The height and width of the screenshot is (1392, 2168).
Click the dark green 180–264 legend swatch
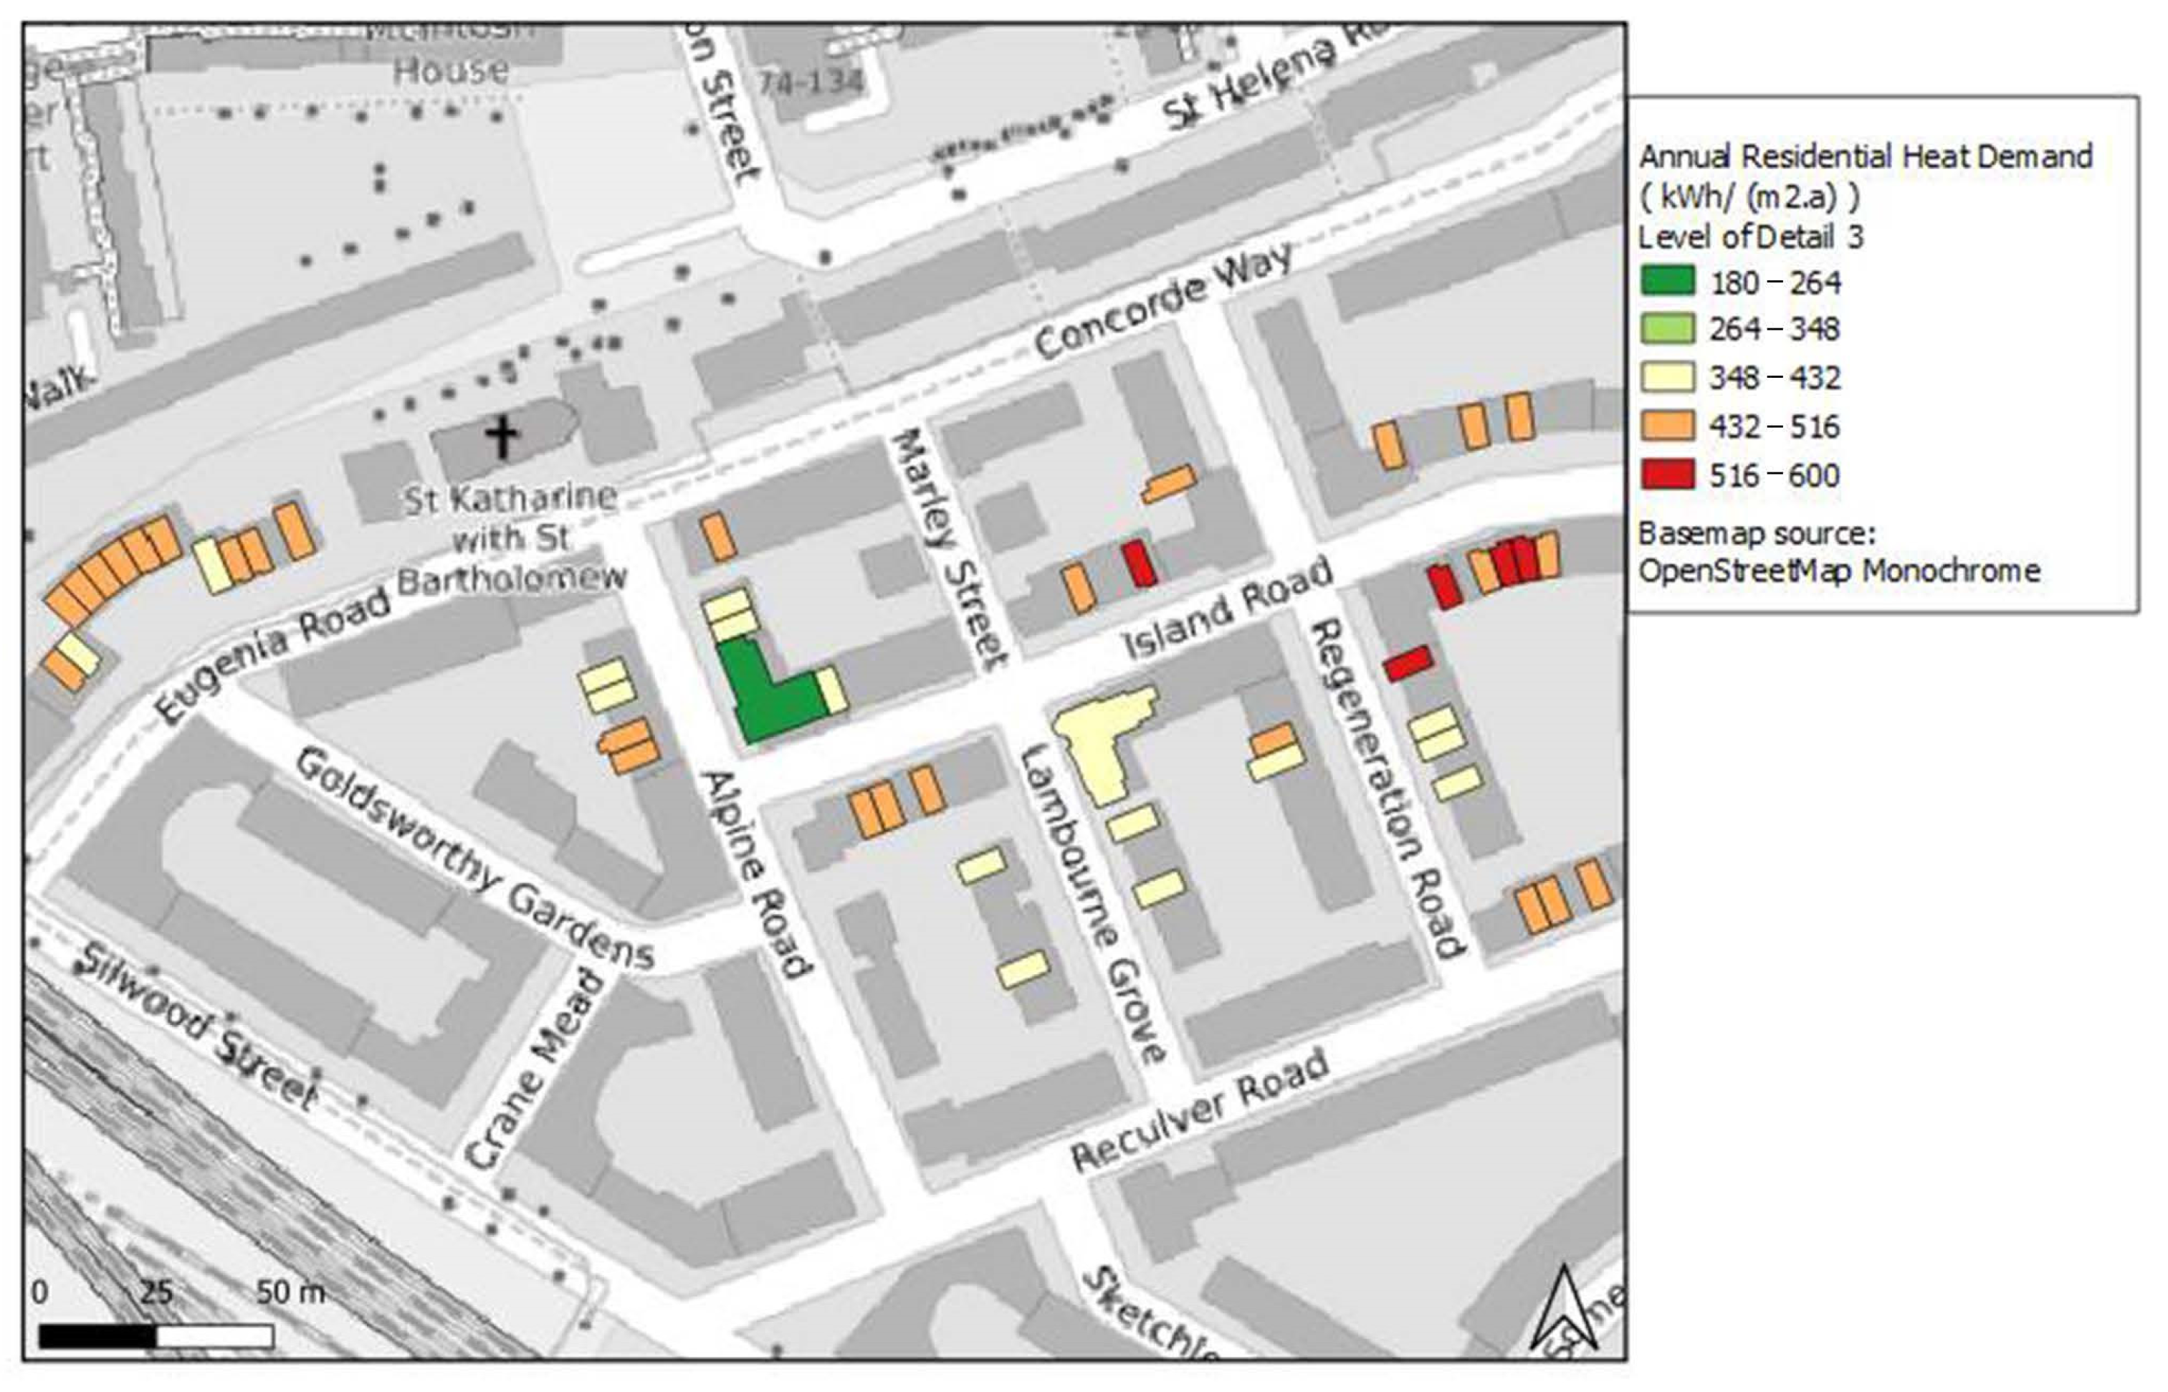coord(1667,281)
